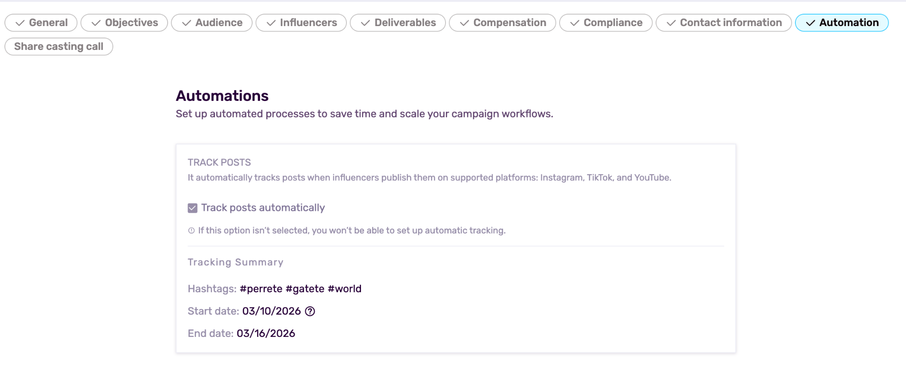This screenshot has width=906, height=382.
Task: Click the info icon before the tracking note
Action: [191, 230]
